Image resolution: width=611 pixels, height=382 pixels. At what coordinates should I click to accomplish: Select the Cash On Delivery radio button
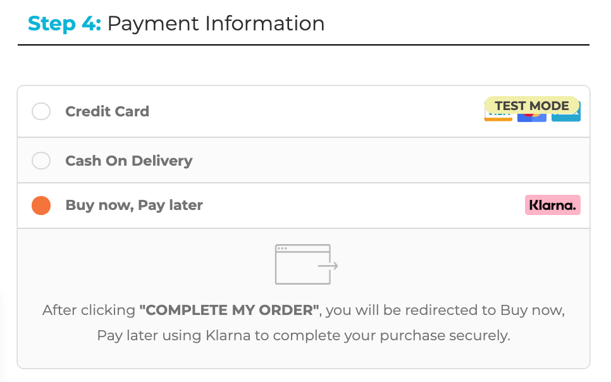(x=41, y=161)
